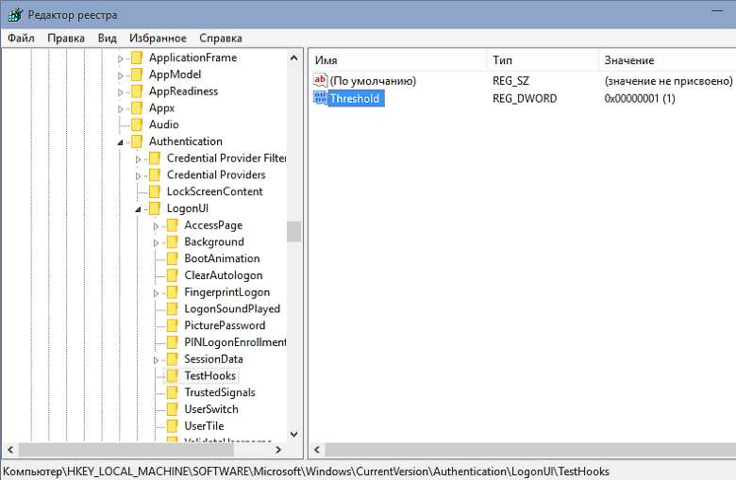736x480 pixels.
Task: Click the REG_SZ type cell
Action: point(510,81)
